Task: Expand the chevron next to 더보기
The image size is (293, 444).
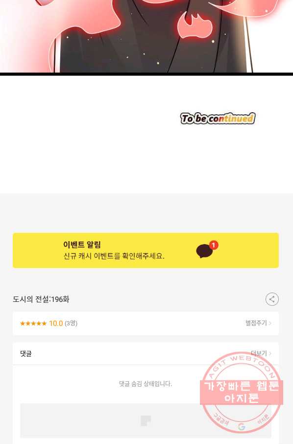Action: (270, 353)
